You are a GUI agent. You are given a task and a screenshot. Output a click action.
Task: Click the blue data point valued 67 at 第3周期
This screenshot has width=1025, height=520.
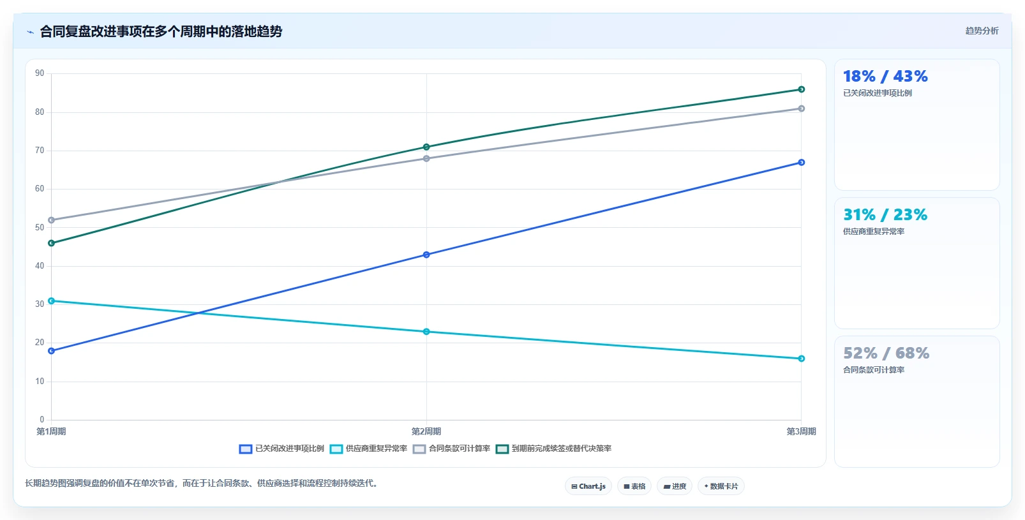[802, 163]
